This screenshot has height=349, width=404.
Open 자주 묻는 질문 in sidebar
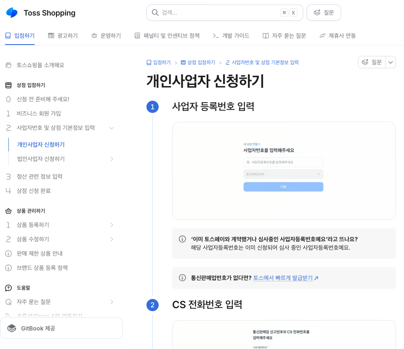(34, 301)
